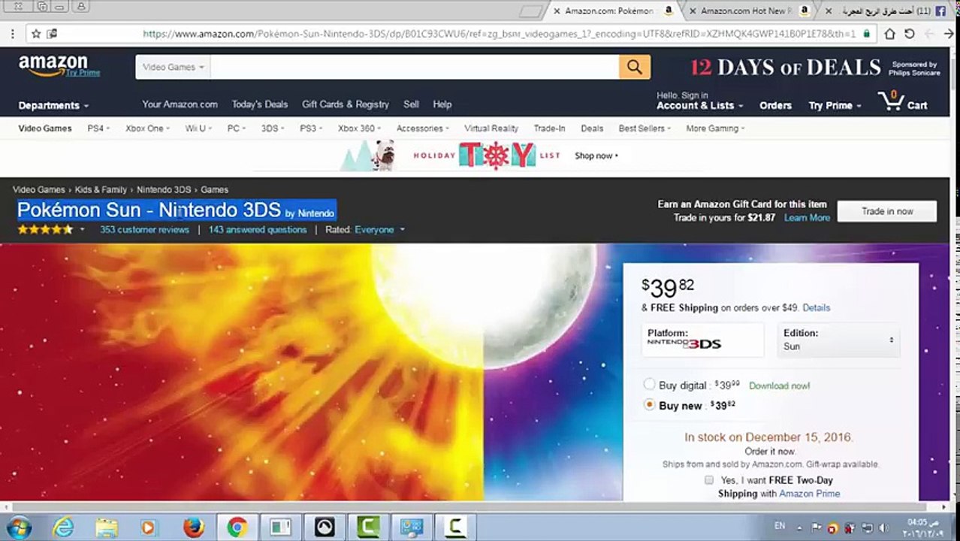The image size is (960, 541).
Task: Open the Video Games search category dropdown
Action: point(173,67)
